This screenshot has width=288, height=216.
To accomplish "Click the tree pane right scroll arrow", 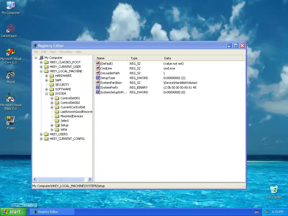I will tap(90, 179).
